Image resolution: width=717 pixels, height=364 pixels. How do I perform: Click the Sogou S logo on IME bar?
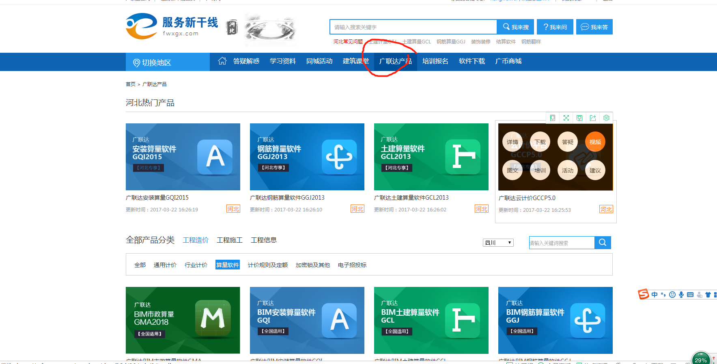tap(644, 294)
